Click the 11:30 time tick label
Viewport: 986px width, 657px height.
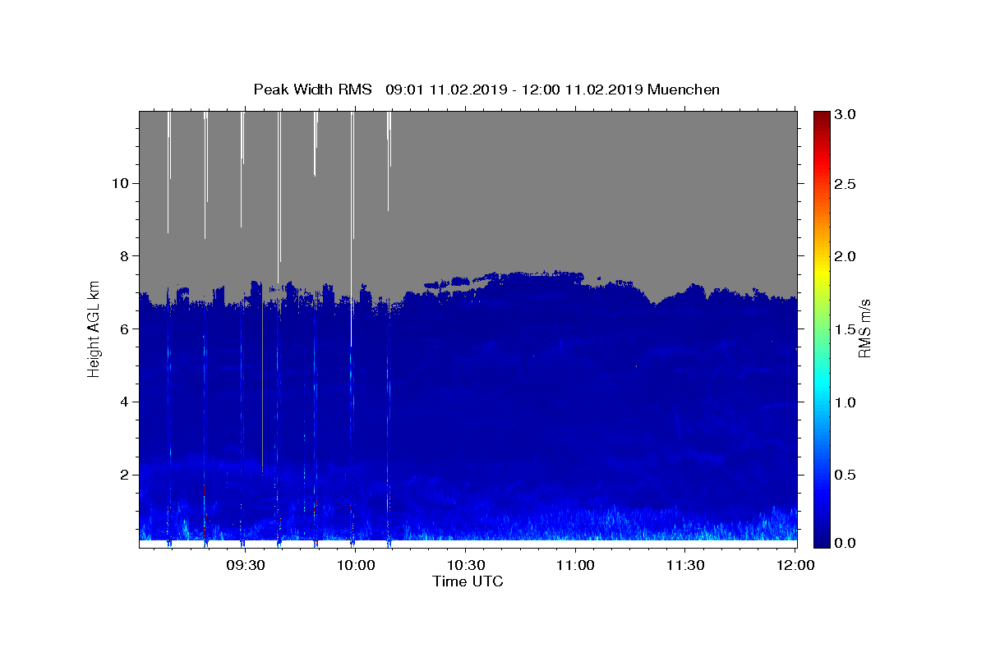click(685, 565)
